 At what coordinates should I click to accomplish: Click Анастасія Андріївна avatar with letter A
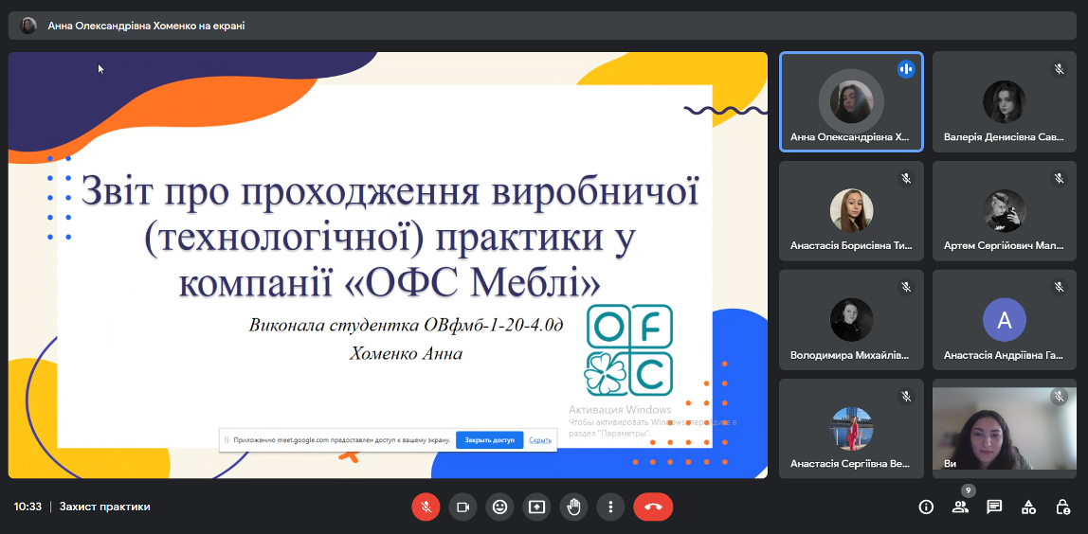[1005, 320]
